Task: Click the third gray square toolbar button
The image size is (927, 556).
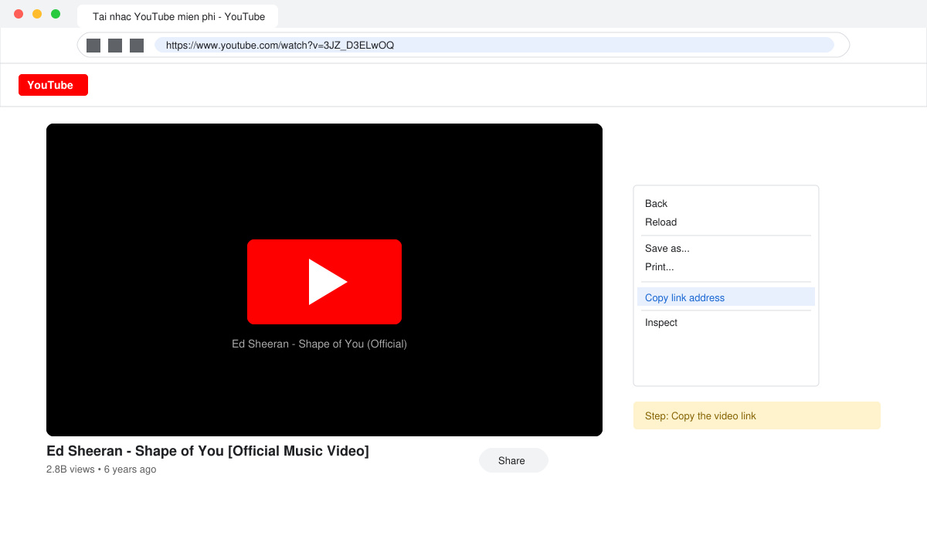Action: tap(137, 46)
